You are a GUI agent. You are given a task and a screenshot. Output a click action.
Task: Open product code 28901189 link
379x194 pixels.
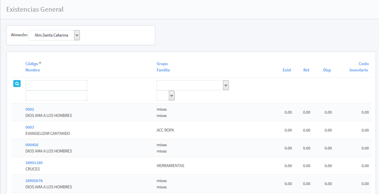pyautogui.click(x=34, y=163)
